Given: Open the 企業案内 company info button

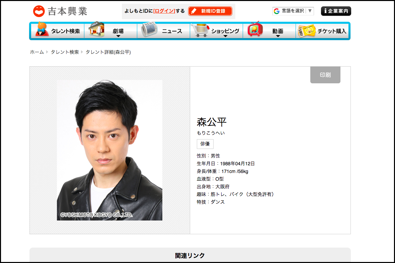Looking at the screenshot, I should [x=336, y=11].
